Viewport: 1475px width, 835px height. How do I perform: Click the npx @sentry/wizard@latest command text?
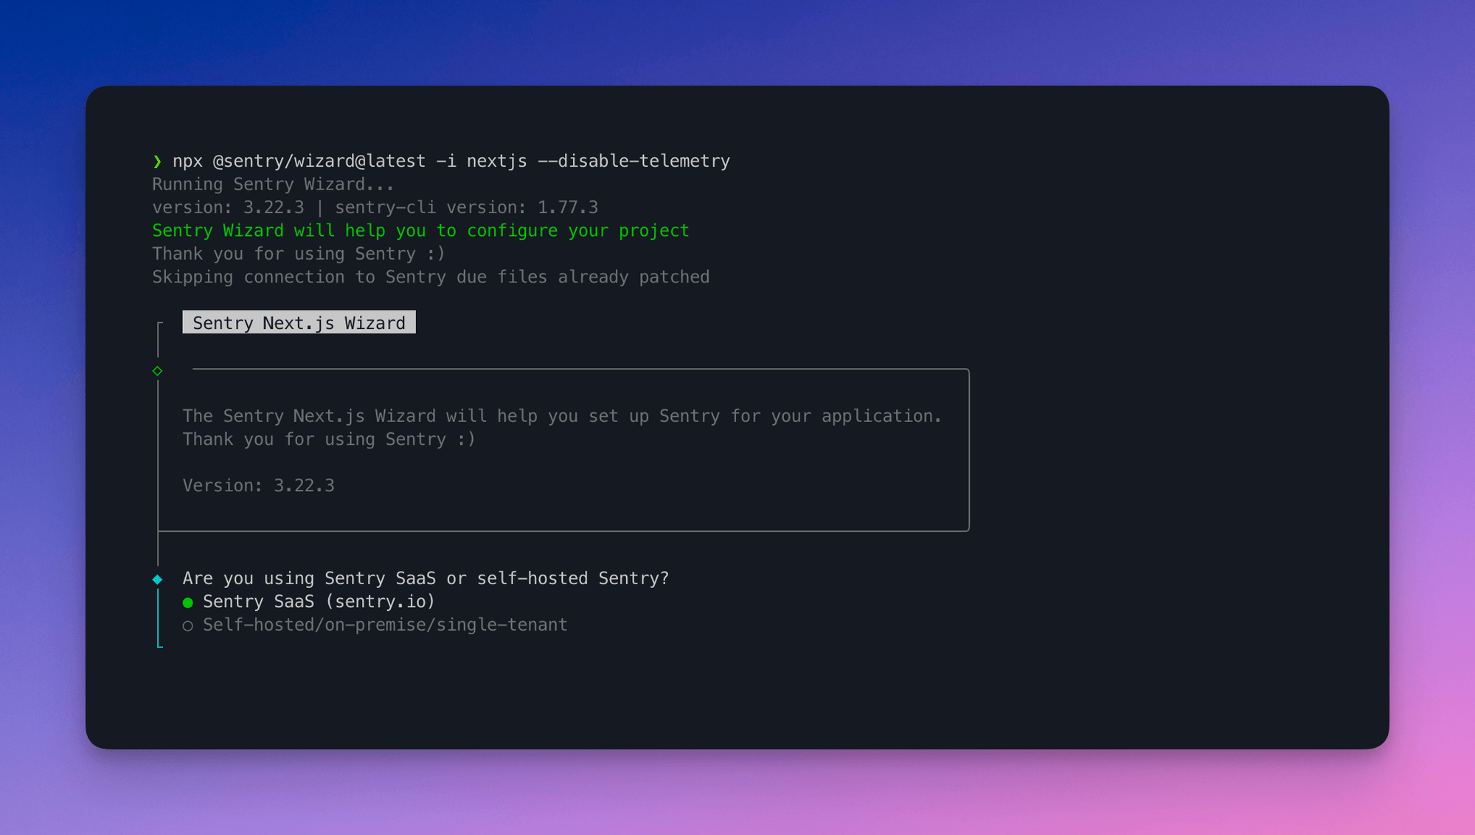point(299,161)
